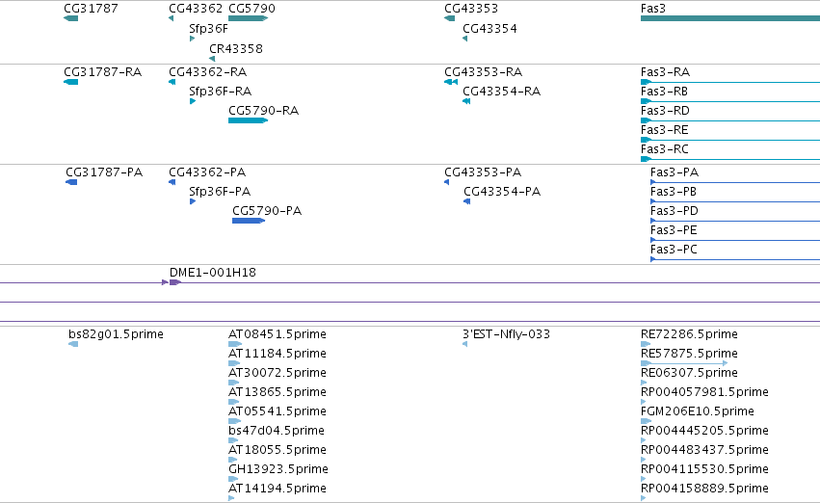Select the FGM206E10.5prime EST glyph
The height and width of the screenshot is (503, 820).
coord(646,421)
